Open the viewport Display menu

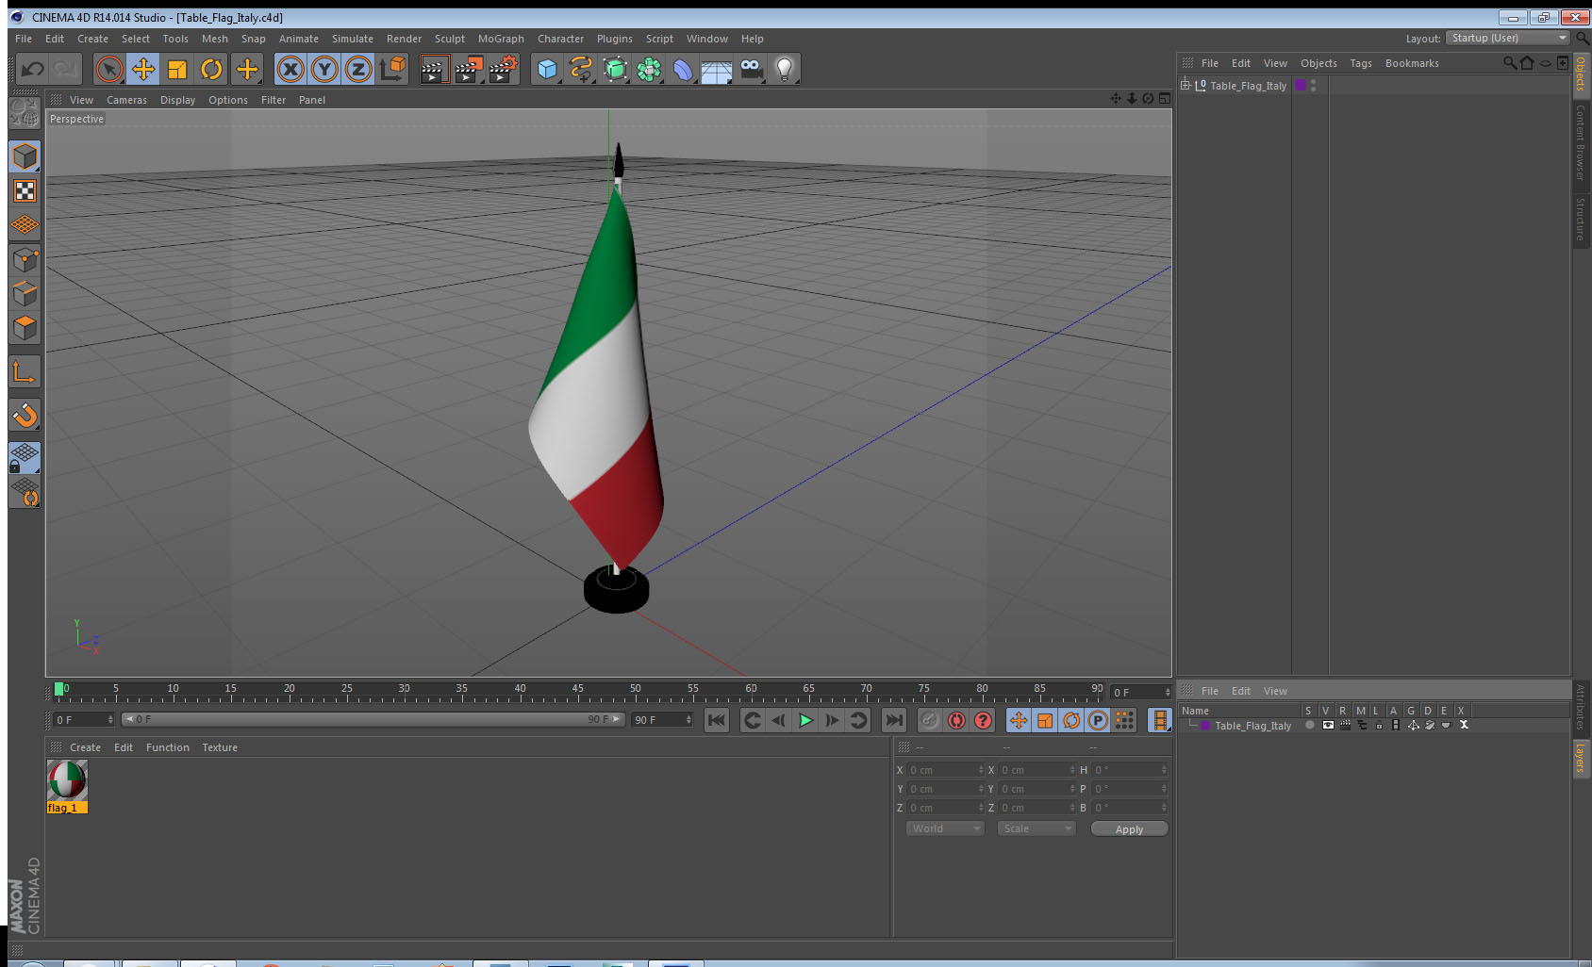[177, 100]
